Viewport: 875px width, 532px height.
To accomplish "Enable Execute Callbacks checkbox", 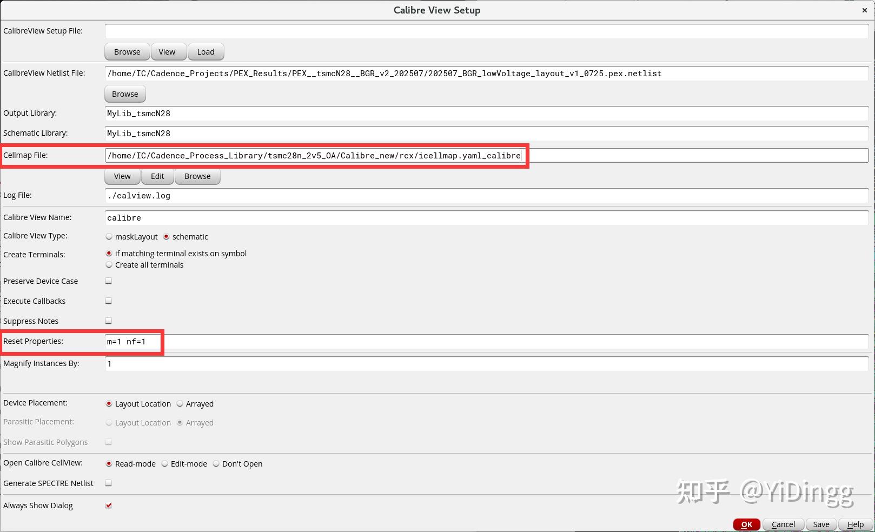I will [x=109, y=301].
